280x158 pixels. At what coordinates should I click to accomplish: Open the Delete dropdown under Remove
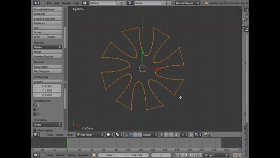tap(47, 47)
